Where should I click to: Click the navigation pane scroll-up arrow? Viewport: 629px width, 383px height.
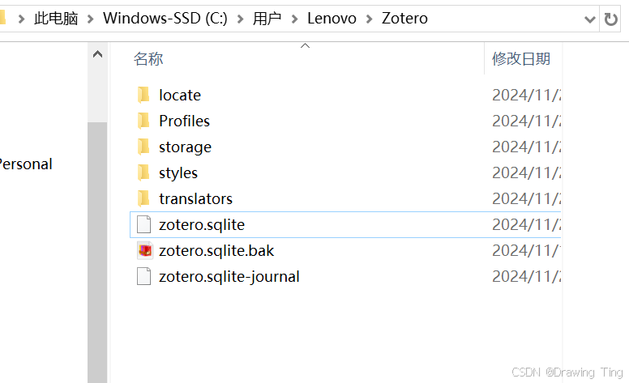click(97, 54)
